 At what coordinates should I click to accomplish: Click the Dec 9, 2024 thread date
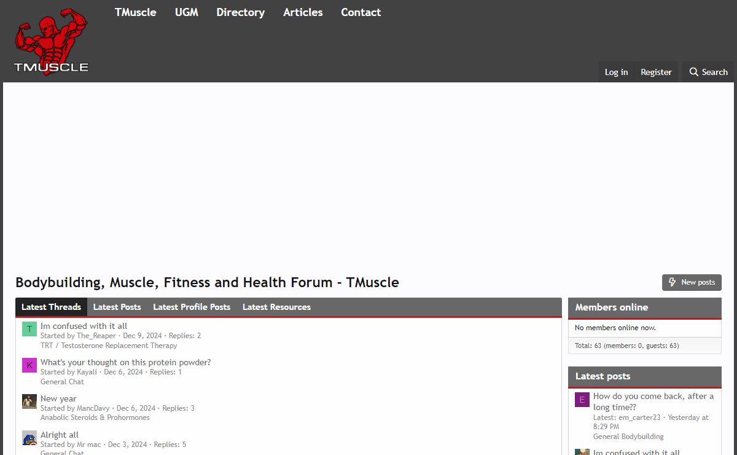tap(142, 336)
